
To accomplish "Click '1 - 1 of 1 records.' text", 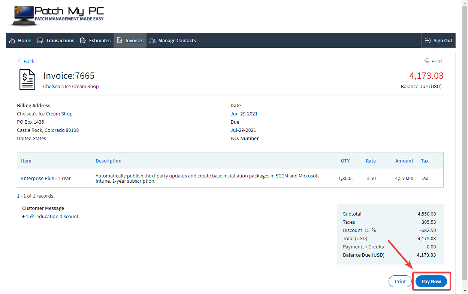I will point(36,196).
